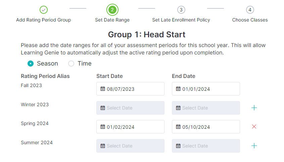
Task: Select the Time radio button
Action: pos(71,64)
